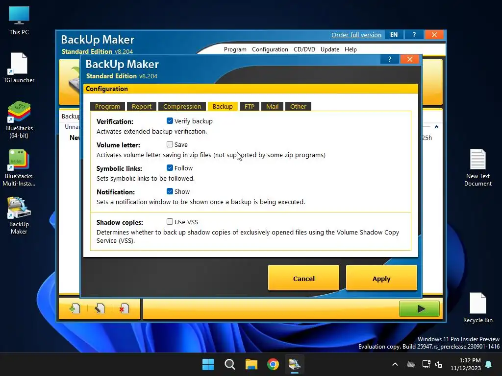
Task: Select the BackUp Maker desktop shortcut
Action: 19,215
